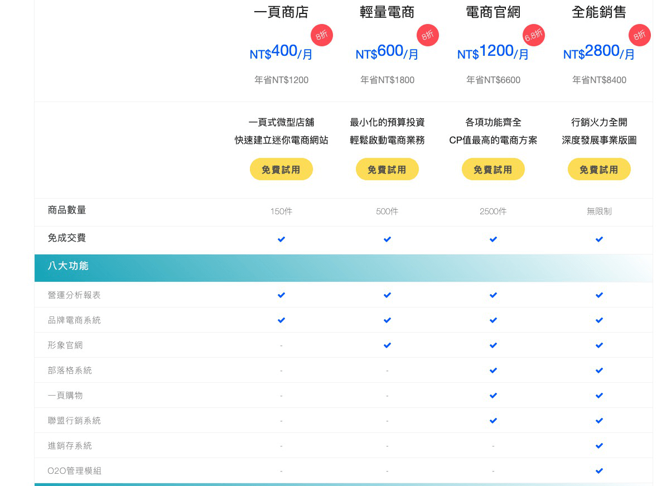
Task: Click the 免成交費 row label
Action: [x=67, y=238]
